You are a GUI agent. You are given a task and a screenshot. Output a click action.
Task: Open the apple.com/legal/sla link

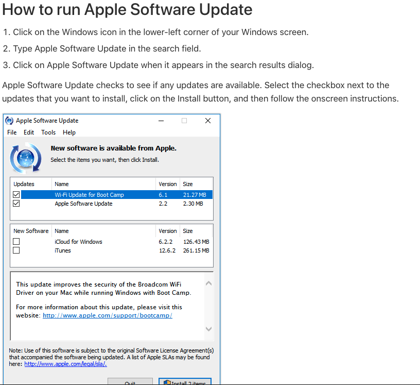tap(66, 364)
